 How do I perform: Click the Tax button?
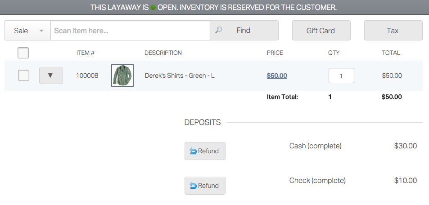[x=393, y=31]
